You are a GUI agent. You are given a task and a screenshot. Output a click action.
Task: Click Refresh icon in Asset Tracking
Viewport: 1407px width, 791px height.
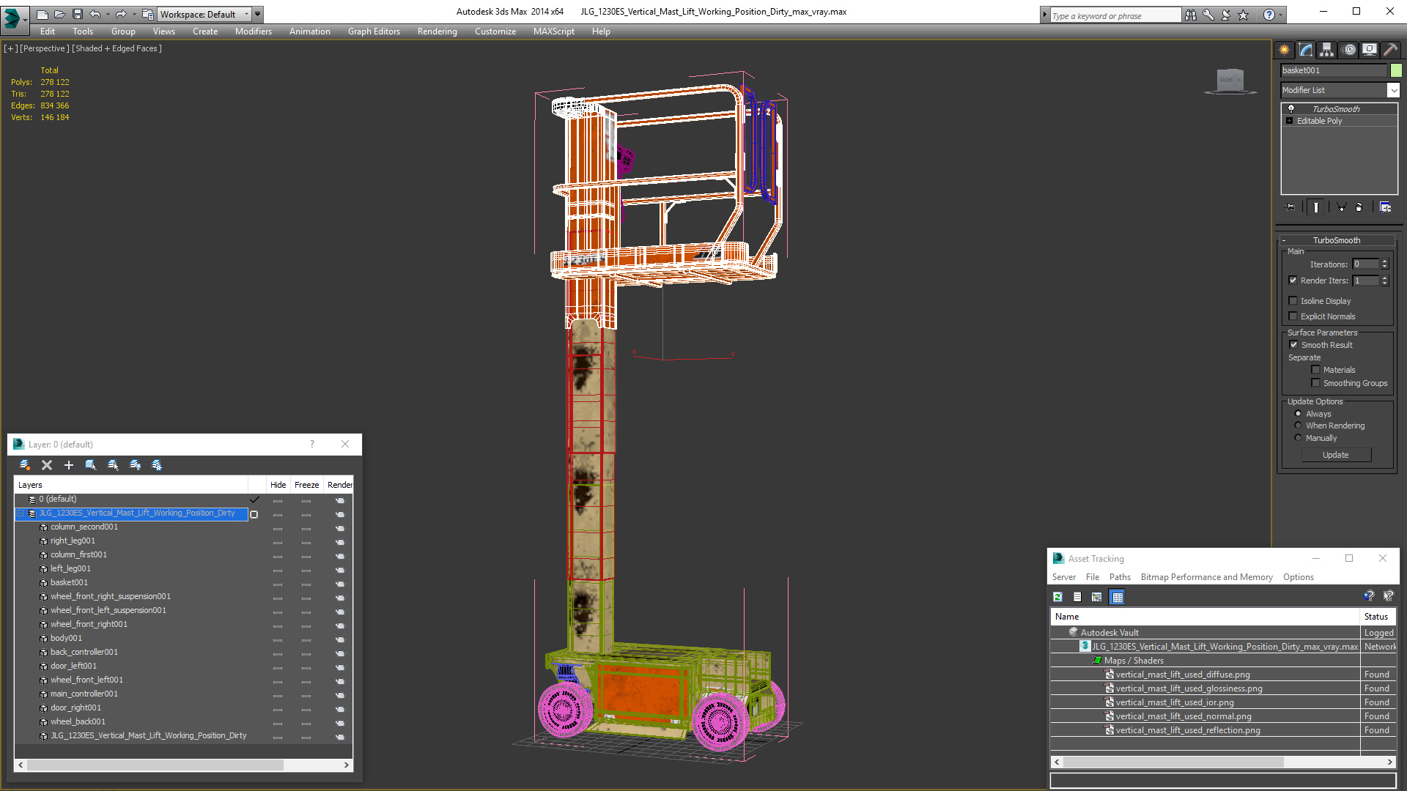[x=1057, y=597]
